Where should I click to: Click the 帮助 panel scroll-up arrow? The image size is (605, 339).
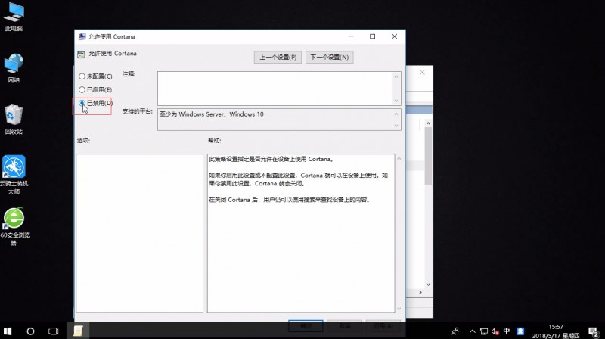(x=399, y=159)
